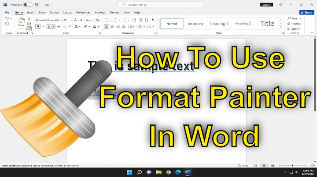Click the Text Effects glowing A icon
The height and width of the screenshot is (177, 317).
(76, 26)
